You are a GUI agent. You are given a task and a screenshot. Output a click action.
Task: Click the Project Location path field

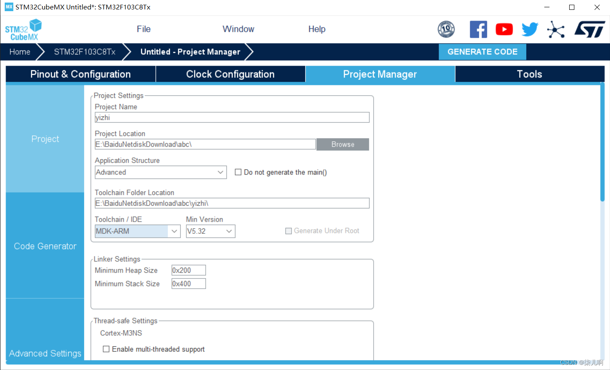point(205,144)
